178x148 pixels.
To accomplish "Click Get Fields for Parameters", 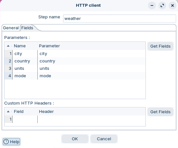I will 160,46.
